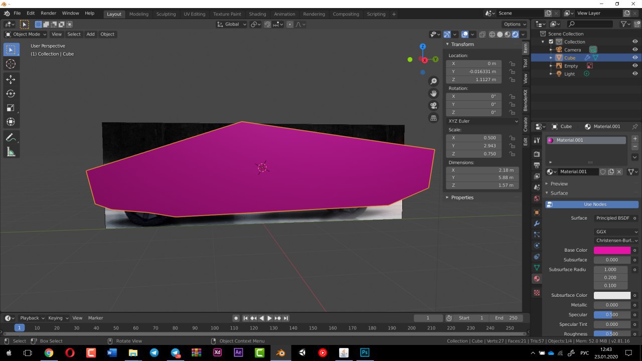Lock the Rotation Z value
The width and height of the screenshot is (642, 361).
pyautogui.click(x=512, y=112)
